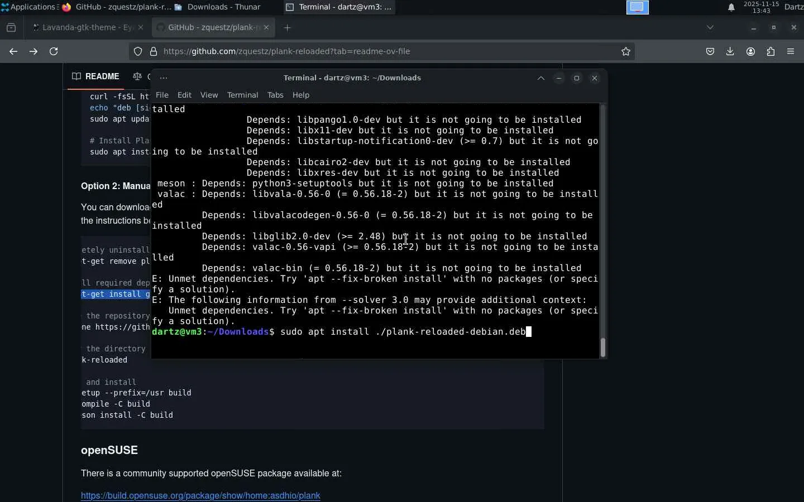This screenshot has height=502, width=804.
Task: Open the clock showing 2025-11-15 13:43
Action: [x=761, y=7]
